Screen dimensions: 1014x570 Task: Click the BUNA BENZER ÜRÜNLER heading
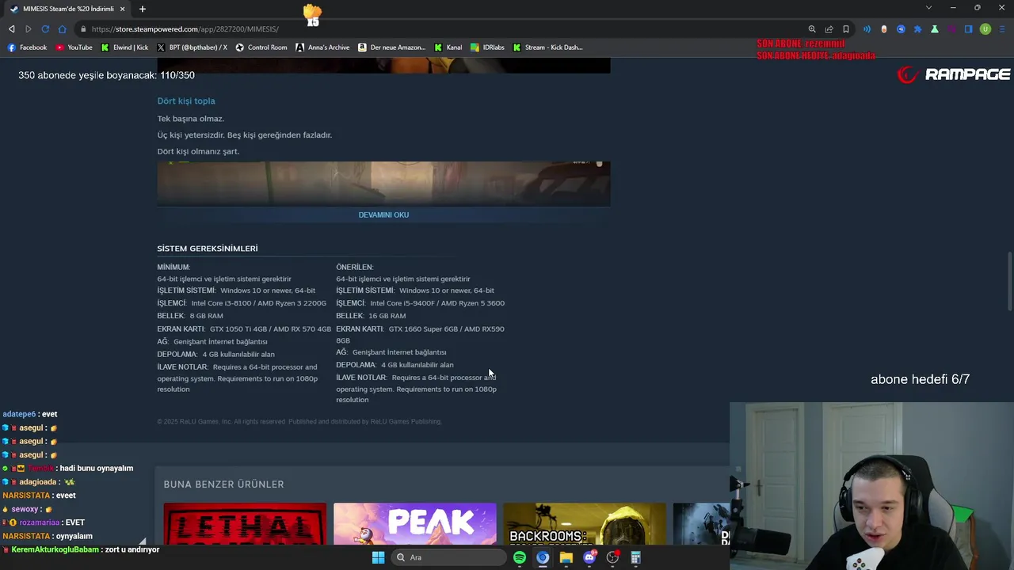(223, 484)
